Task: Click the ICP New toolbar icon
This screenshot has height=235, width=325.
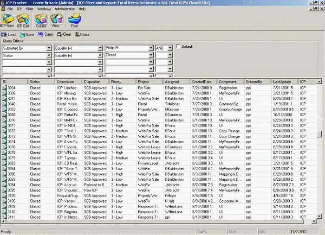Action: coord(7,21)
